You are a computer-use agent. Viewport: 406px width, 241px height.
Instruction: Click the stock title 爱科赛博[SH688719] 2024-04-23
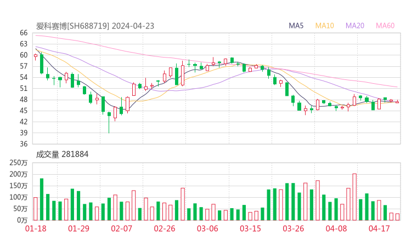point(95,26)
